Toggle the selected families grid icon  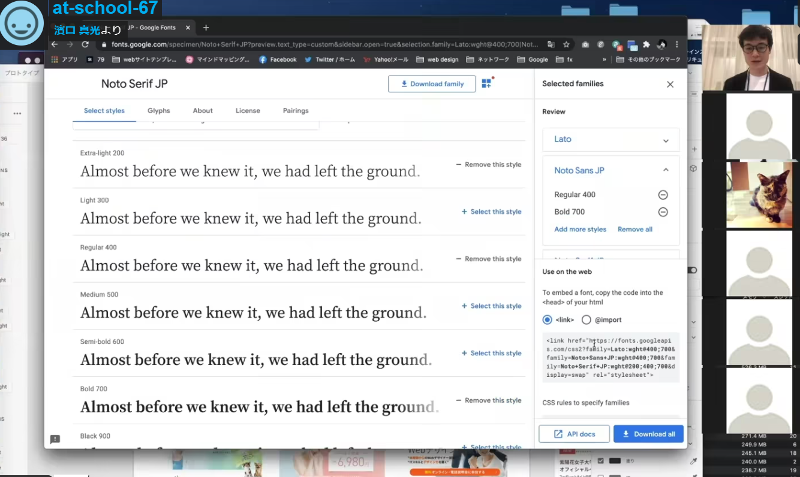[487, 83]
